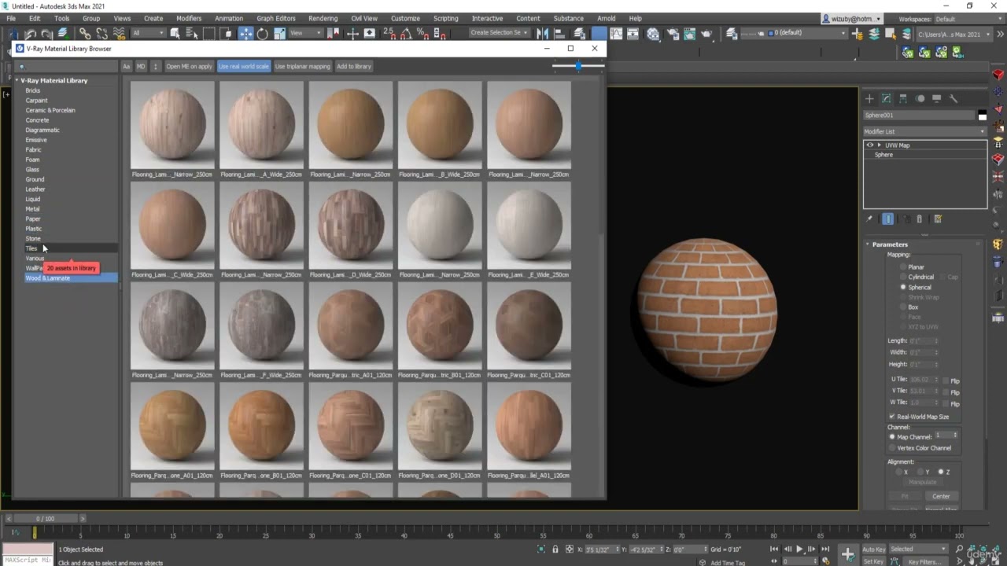The width and height of the screenshot is (1007, 566).
Task: Select the Y alignment radio button
Action: (x=921, y=472)
